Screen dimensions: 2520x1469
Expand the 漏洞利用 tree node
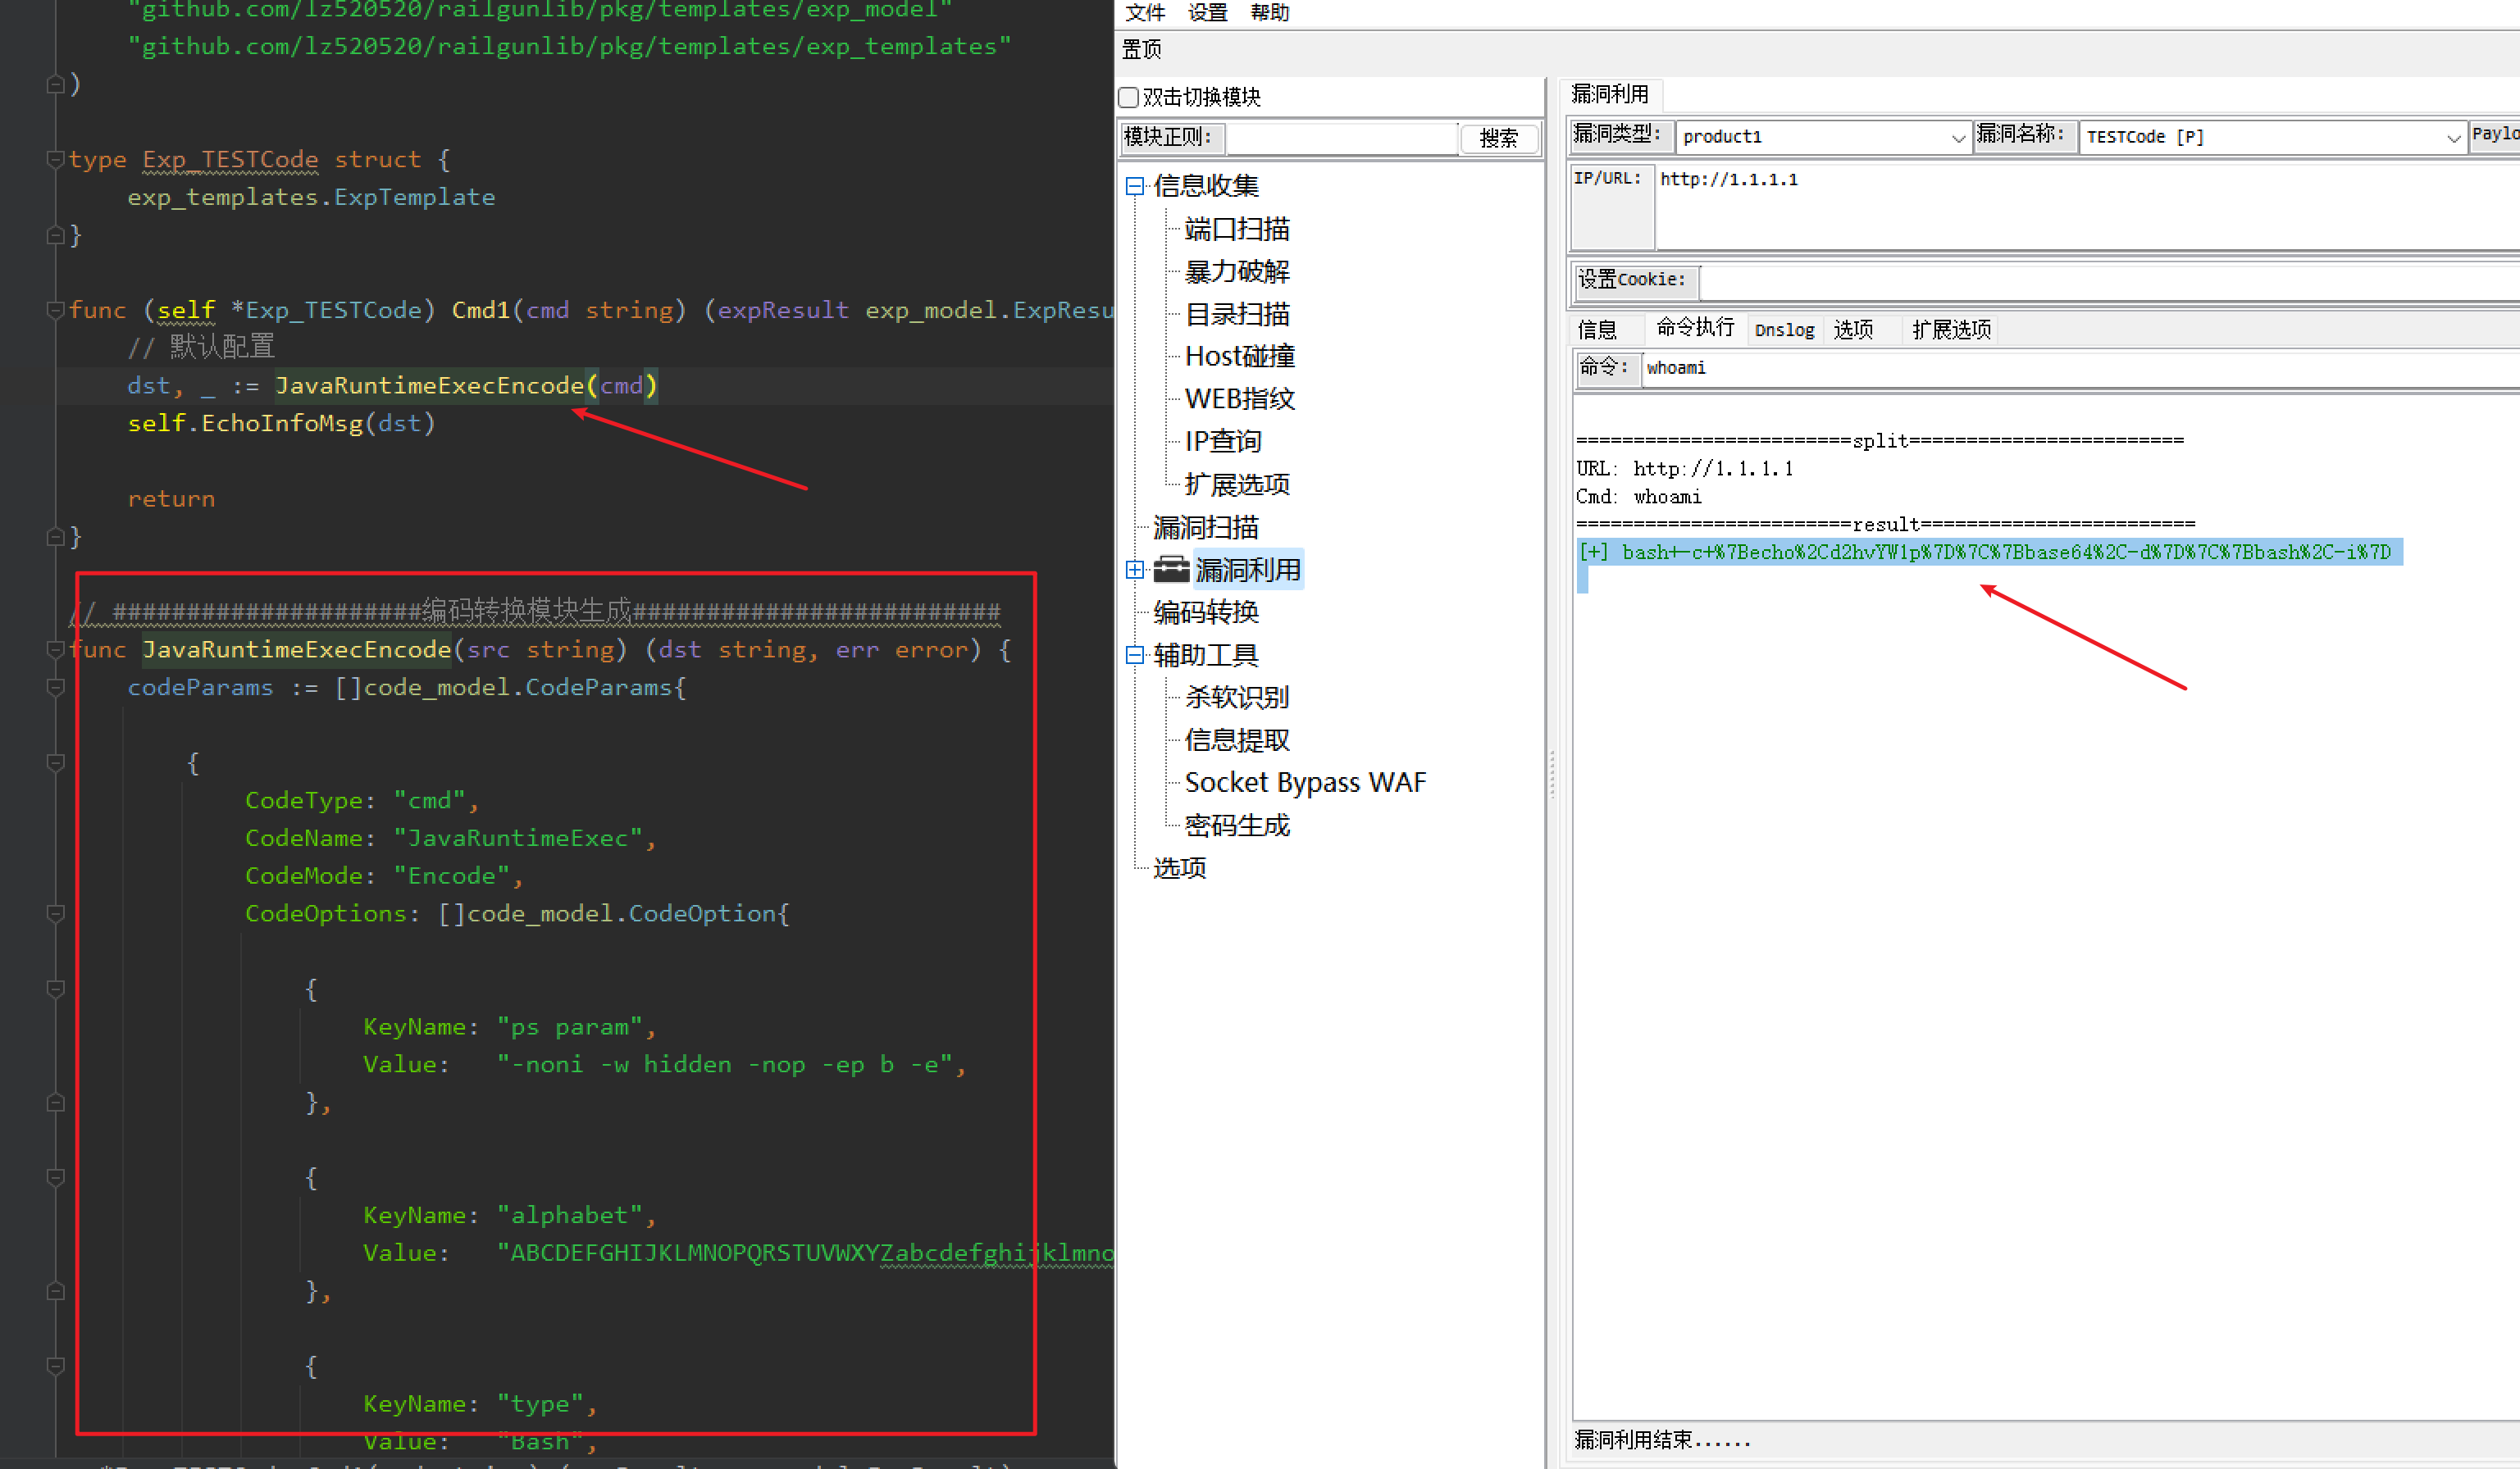(x=1134, y=570)
